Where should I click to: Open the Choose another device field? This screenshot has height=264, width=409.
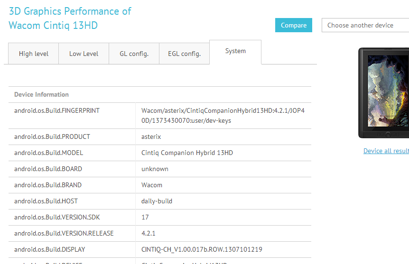click(x=365, y=25)
